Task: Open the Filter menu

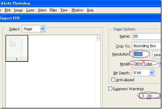Action: 53,10
